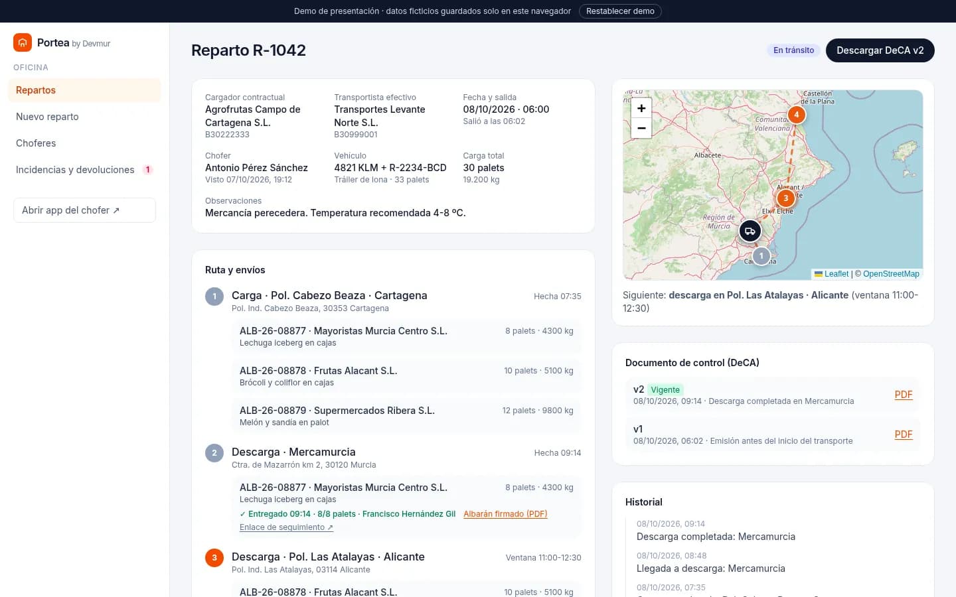
Task: Open the driver app via Abrir app del chofer
Action: click(84, 210)
